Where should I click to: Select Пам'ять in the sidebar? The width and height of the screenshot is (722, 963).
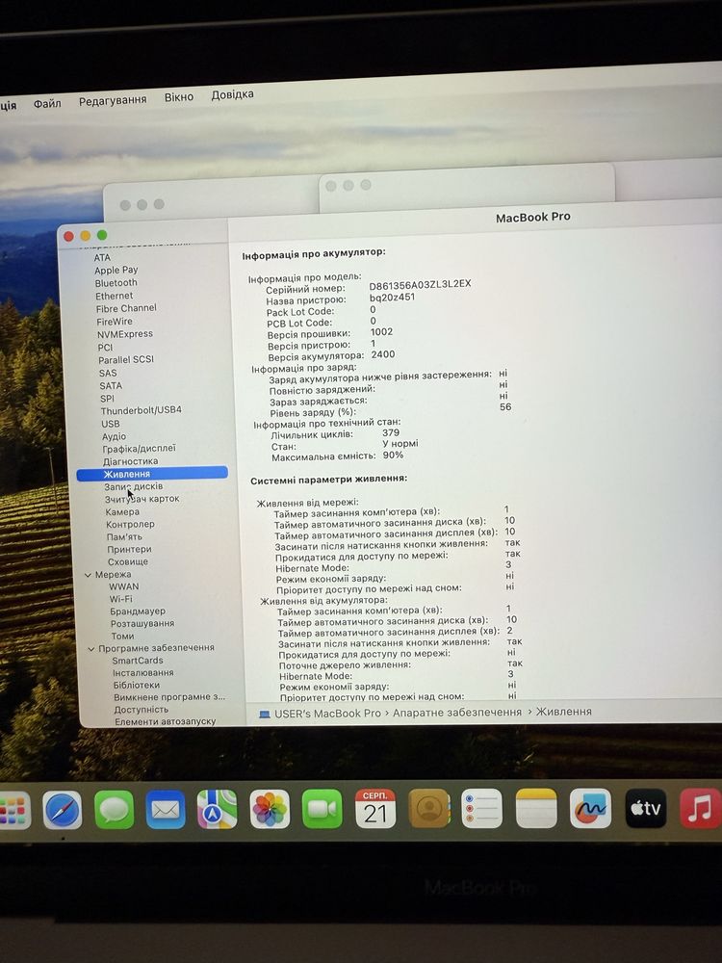coord(124,536)
